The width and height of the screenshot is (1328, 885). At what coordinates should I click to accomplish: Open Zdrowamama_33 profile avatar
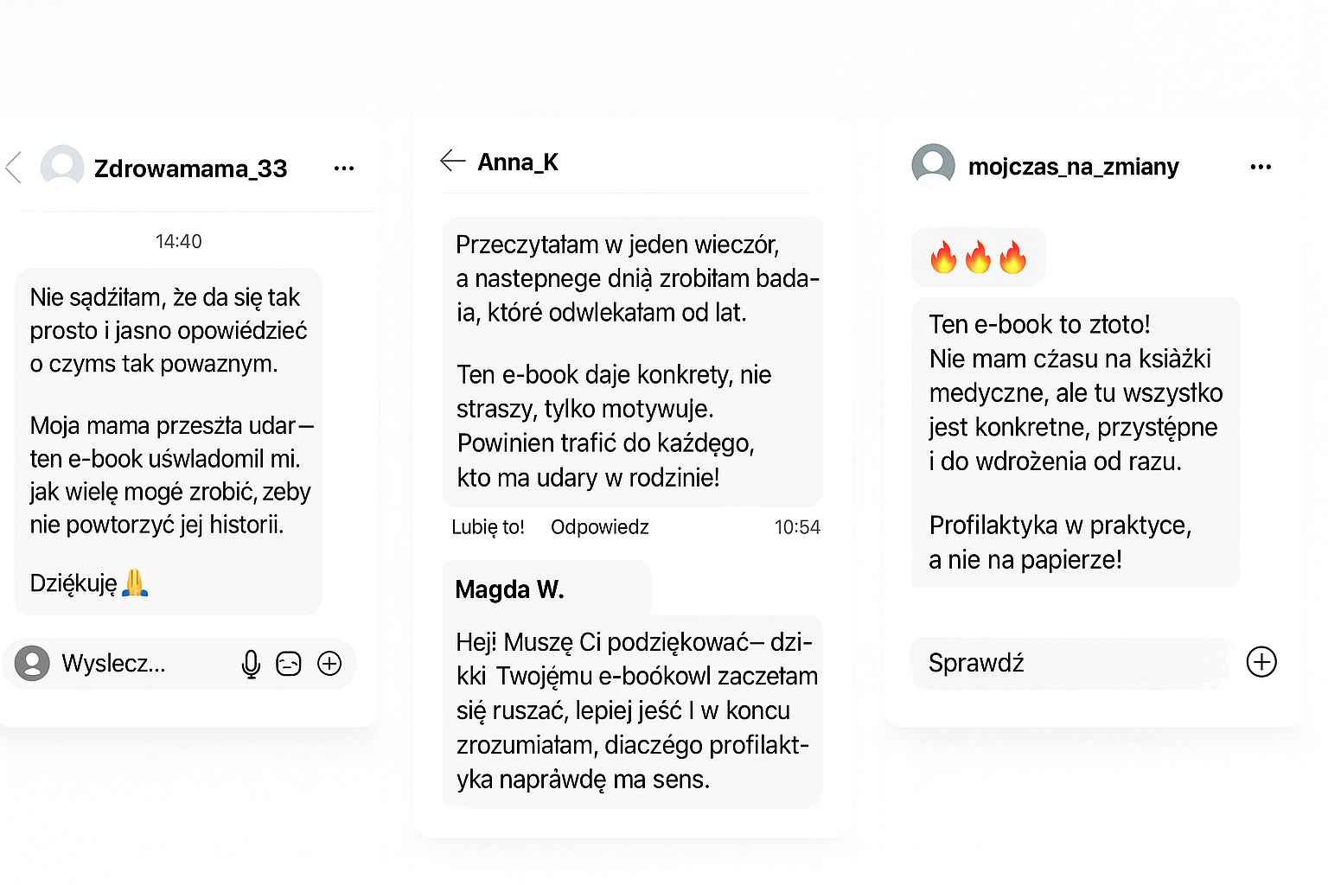[x=62, y=167]
